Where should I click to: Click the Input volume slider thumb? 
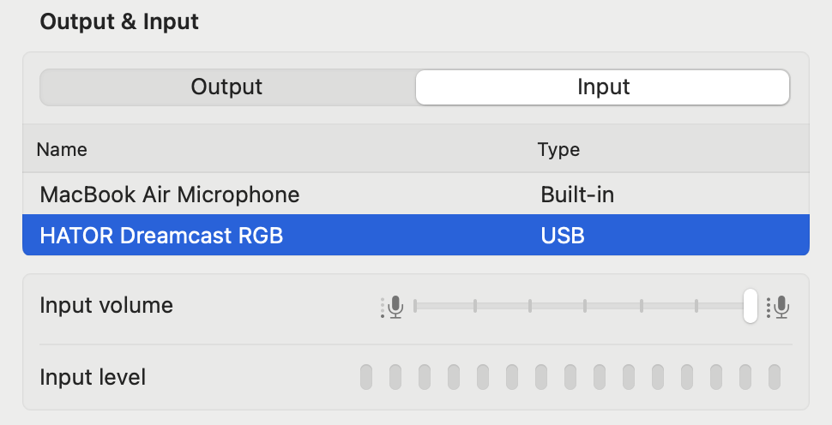(x=751, y=306)
